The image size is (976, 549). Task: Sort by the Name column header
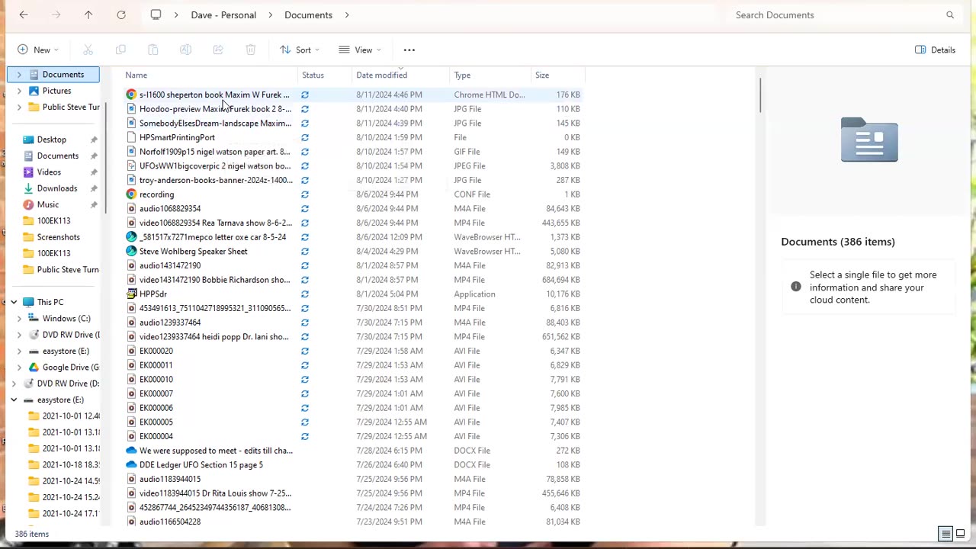pyautogui.click(x=136, y=75)
